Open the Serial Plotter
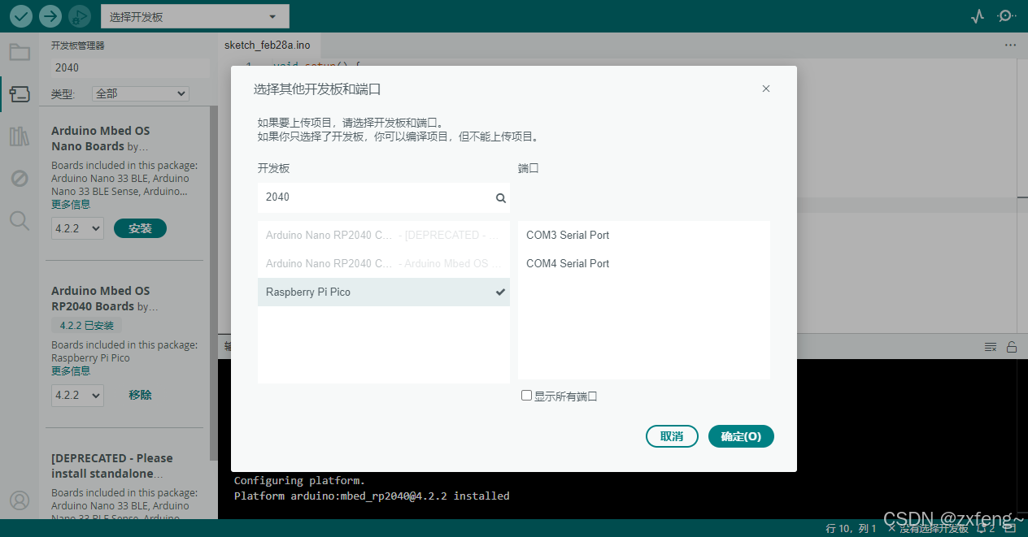This screenshot has width=1028, height=537. 978,16
